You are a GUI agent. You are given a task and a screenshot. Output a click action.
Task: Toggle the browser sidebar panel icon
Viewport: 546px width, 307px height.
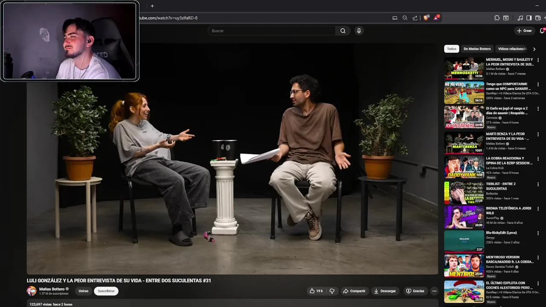pos(529,18)
